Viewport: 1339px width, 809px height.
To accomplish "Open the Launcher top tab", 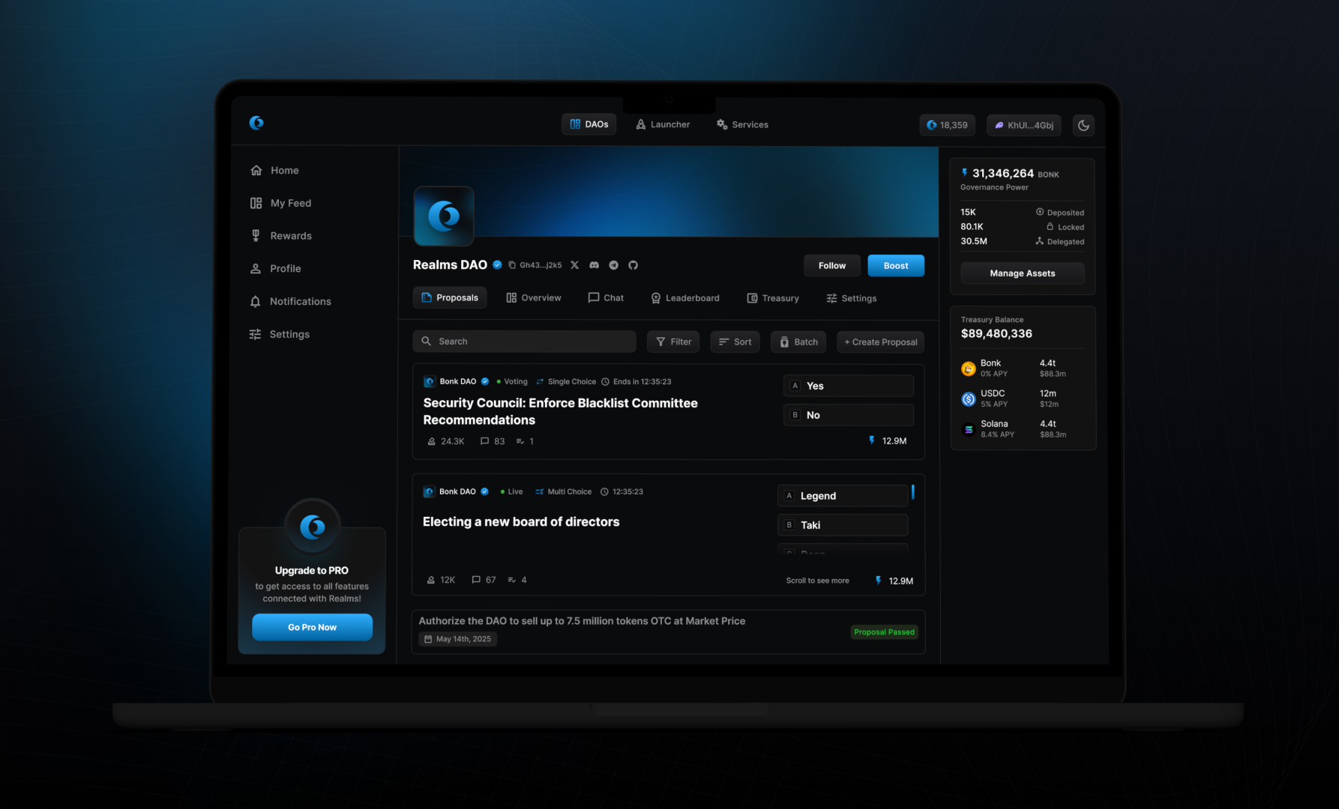I will click(663, 124).
